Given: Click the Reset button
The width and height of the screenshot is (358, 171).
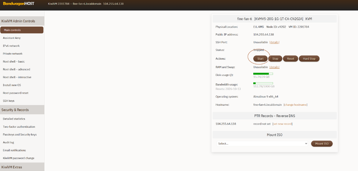Looking at the screenshot, I should 290,58.
